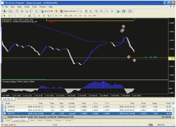Select the equidistant channel tool
The image size is (176, 127).
pos(30,16)
